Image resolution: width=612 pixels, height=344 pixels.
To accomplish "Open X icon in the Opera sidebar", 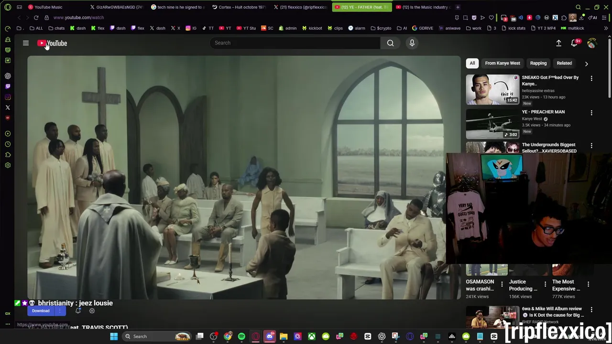I will pyautogui.click(x=8, y=107).
